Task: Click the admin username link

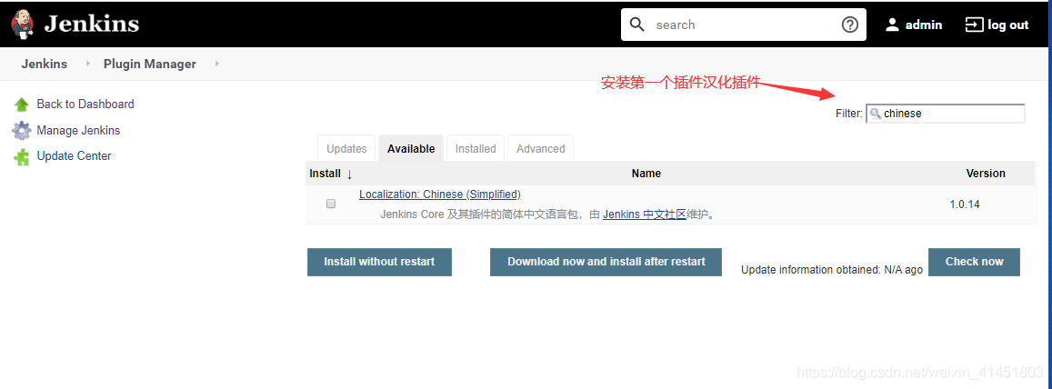Action: 924,25
